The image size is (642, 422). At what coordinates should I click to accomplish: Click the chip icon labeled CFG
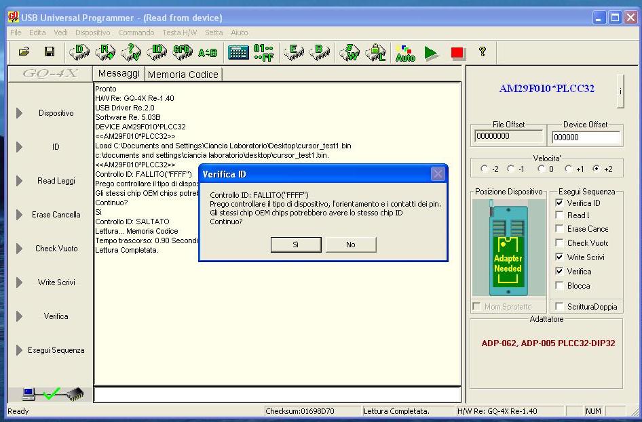click(x=183, y=52)
